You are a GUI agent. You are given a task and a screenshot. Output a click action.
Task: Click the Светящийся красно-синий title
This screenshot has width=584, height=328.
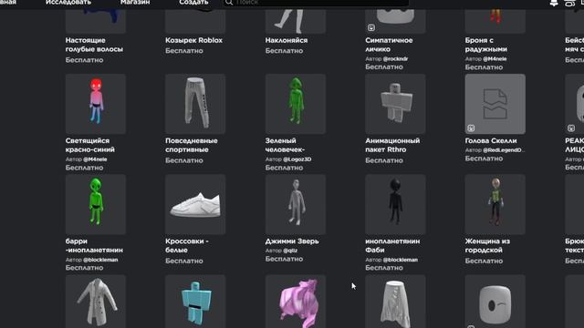point(90,145)
